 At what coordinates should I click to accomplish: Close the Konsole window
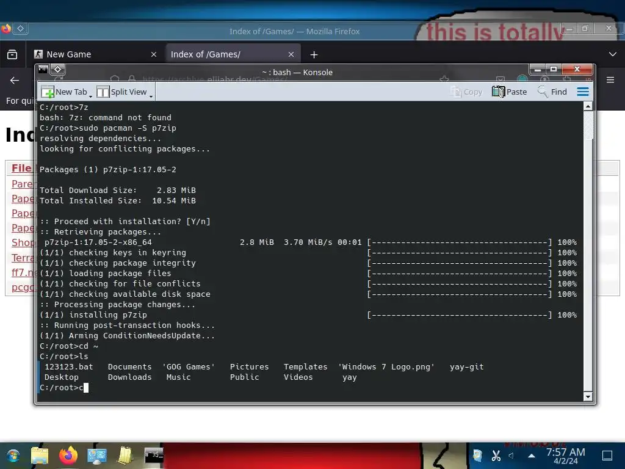click(x=577, y=70)
